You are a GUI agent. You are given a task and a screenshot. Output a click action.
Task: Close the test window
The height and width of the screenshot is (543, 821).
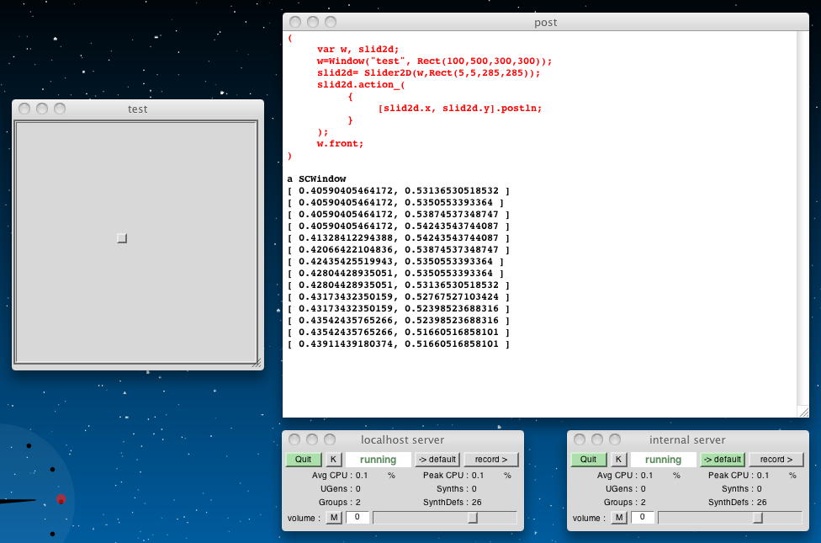[24, 109]
